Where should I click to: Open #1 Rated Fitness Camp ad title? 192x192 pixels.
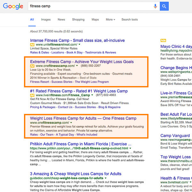coord(79,91)
